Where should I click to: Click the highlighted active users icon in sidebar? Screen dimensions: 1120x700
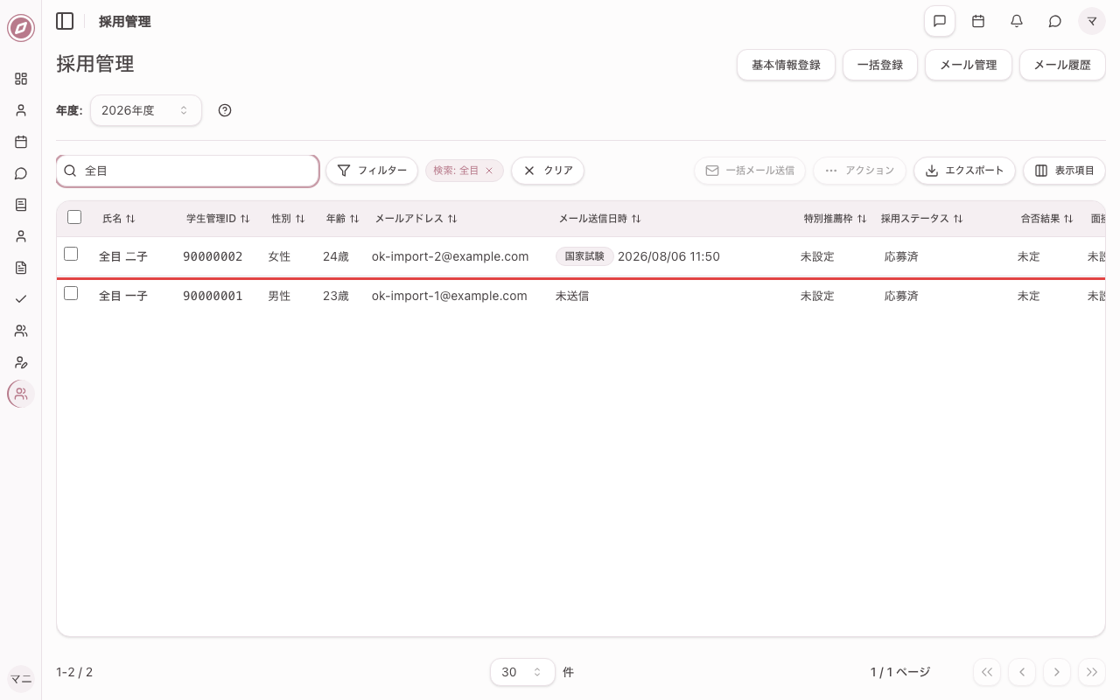(x=21, y=394)
